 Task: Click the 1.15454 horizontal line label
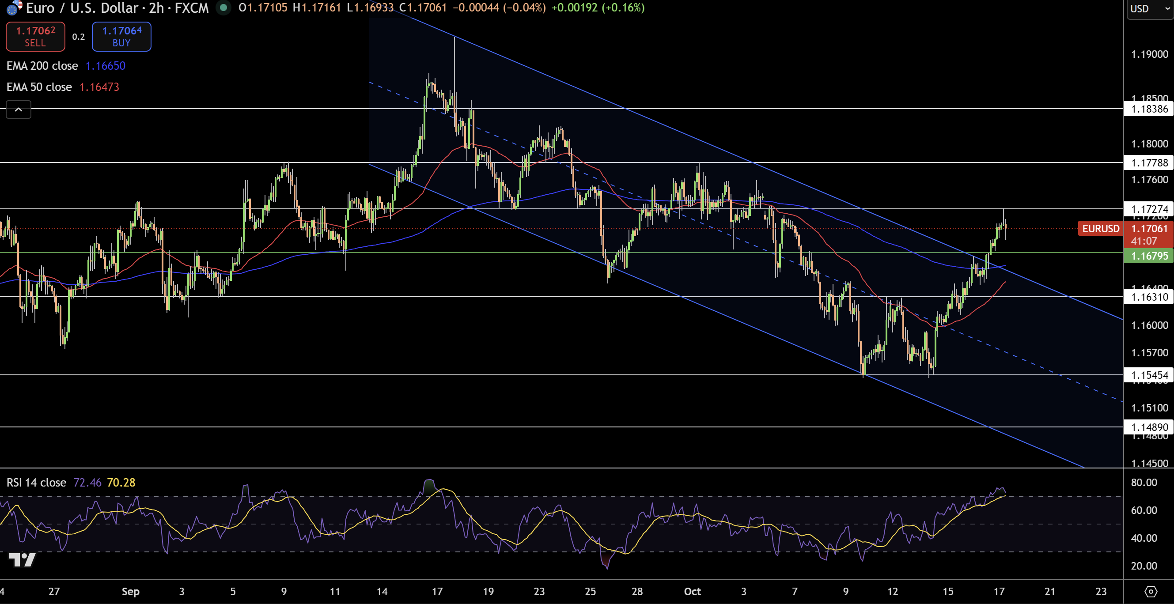click(x=1148, y=375)
